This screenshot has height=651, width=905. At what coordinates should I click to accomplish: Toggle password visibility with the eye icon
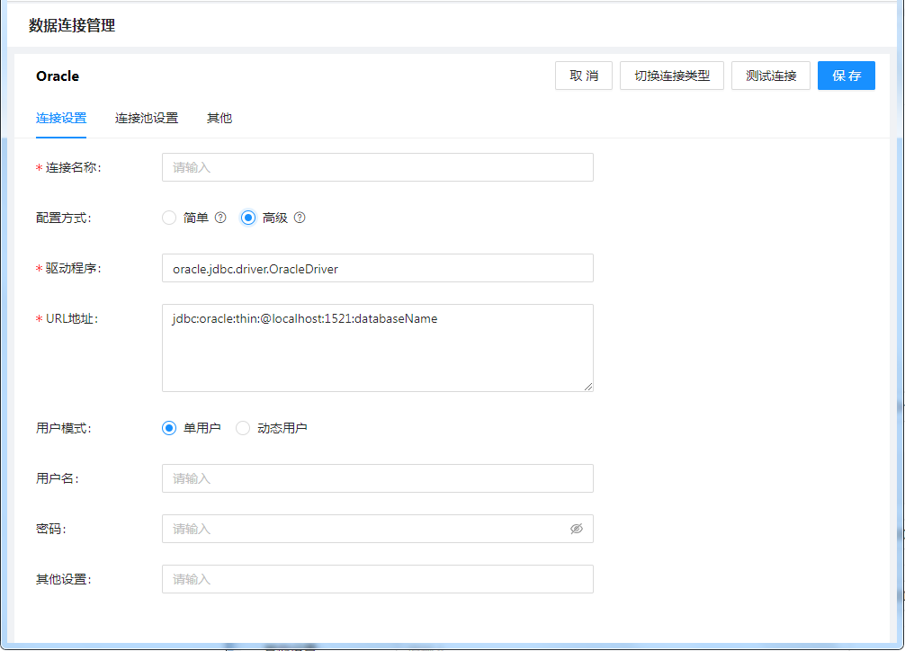click(x=577, y=529)
